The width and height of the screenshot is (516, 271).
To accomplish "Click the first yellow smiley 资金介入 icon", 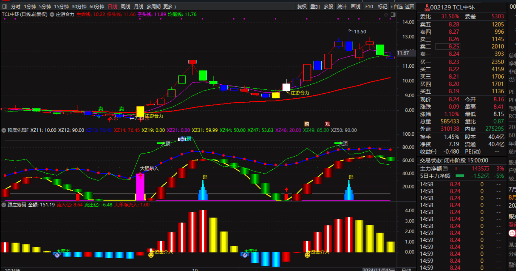I will (151, 255).
